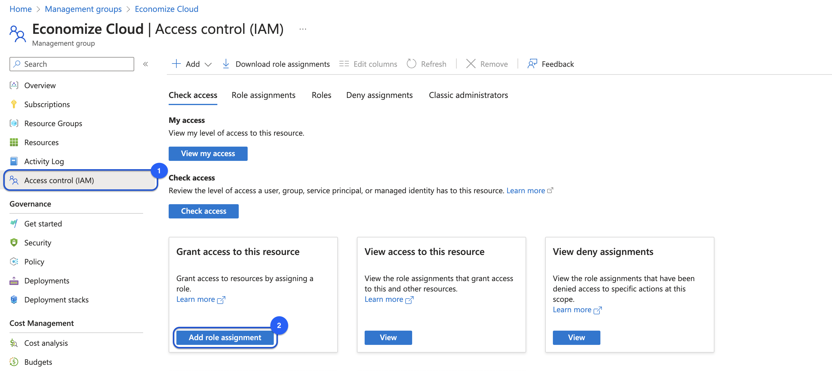Open Policy icon in Governance section
Image resolution: width=832 pixels, height=371 pixels.
(14, 261)
